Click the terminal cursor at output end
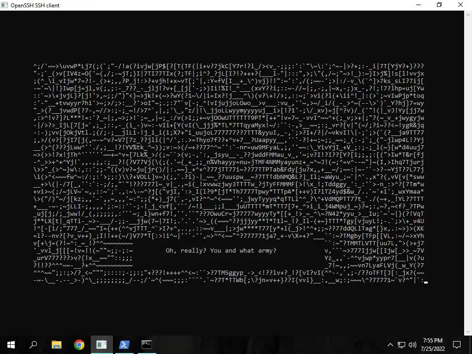 coord(426,282)
